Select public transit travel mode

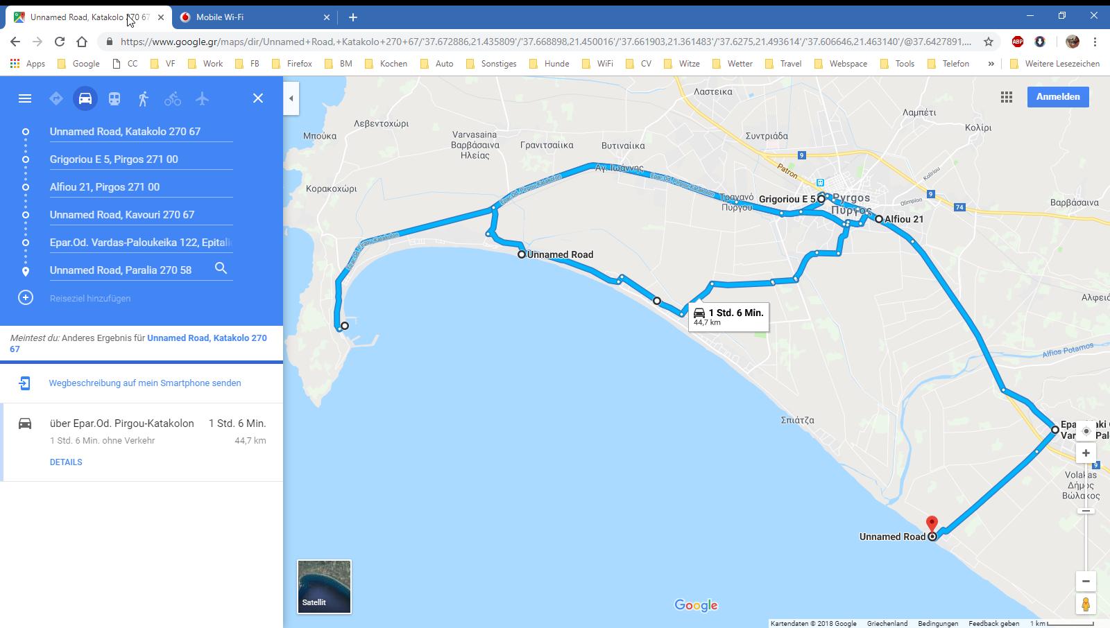click(114, 98)
